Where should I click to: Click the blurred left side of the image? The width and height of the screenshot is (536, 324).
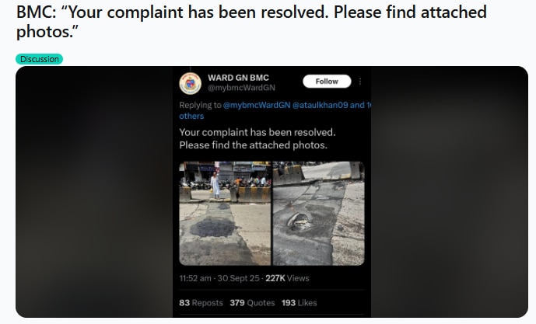pyautogui.click(x=94, y=192)
